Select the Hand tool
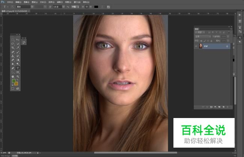Screen dimensions: 244x157 (x=13, y=76)
